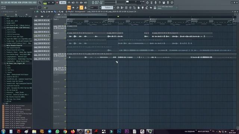This screenshot has height=134, width=239.
Task: Click the playhead marker on the timeline
Action: (x=118, y=16)
